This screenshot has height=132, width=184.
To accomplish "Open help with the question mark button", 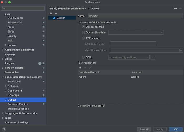I will (4, 129).
